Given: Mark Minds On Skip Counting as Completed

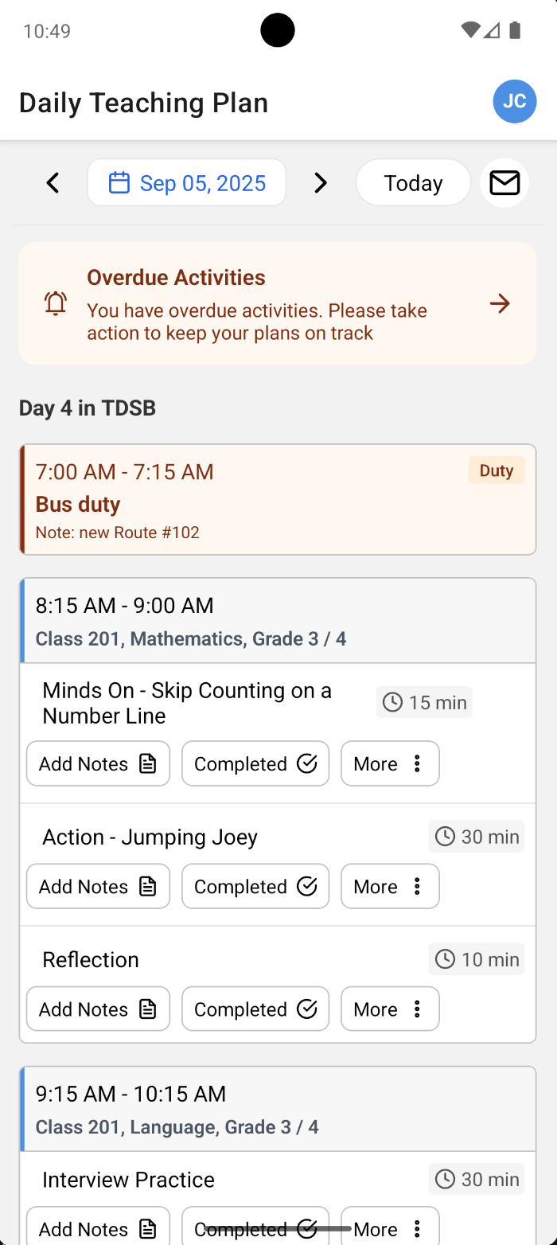Looking at the screenshot, I should 255,763.
